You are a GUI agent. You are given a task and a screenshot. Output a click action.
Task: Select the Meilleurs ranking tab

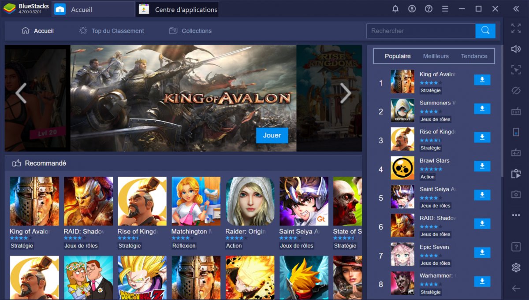(x=436, y=56)
